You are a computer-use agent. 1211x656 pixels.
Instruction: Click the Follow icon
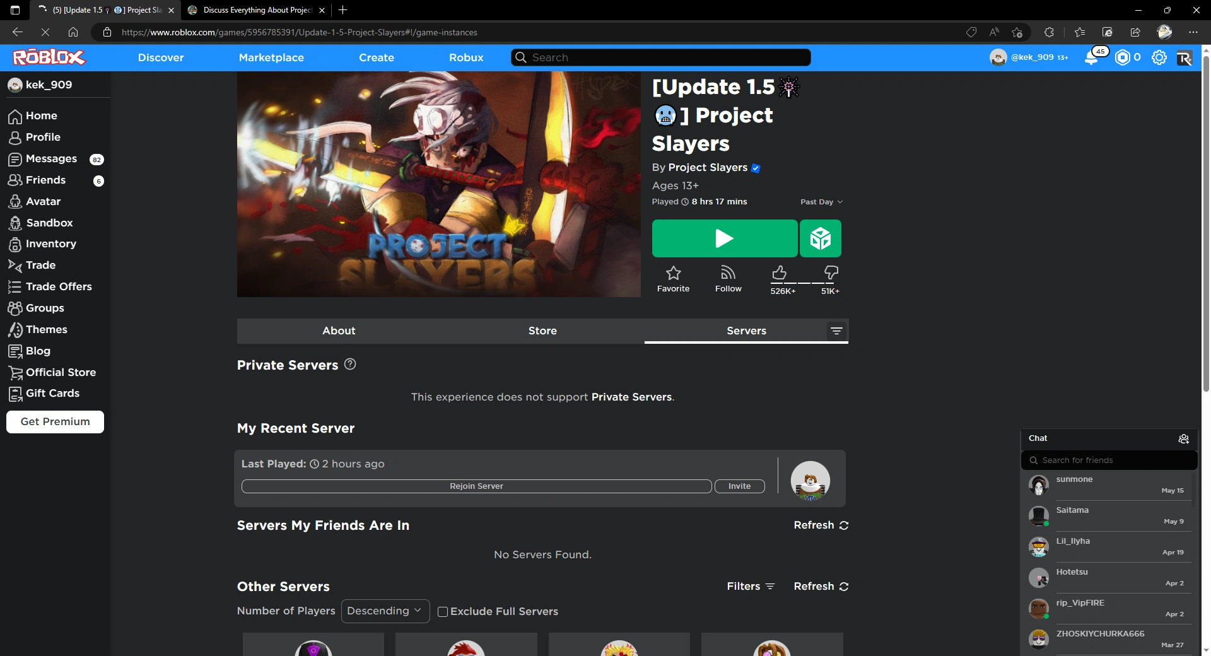click(x=728, y=272)
